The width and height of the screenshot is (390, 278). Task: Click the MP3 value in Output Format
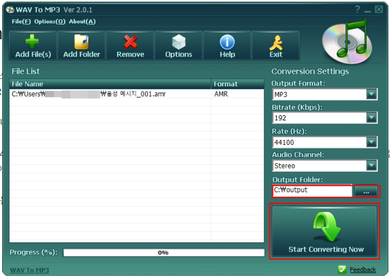281,94
